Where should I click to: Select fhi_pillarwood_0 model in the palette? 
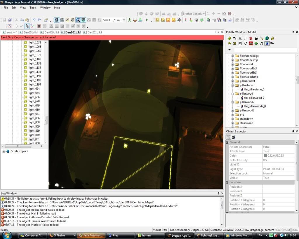pos(254,98)
